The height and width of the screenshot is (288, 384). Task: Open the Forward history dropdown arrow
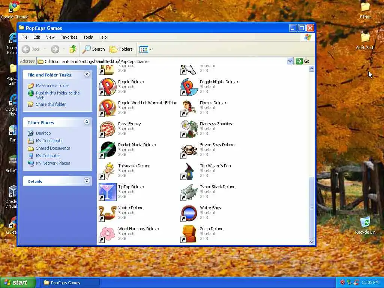(x=64, y=49)
